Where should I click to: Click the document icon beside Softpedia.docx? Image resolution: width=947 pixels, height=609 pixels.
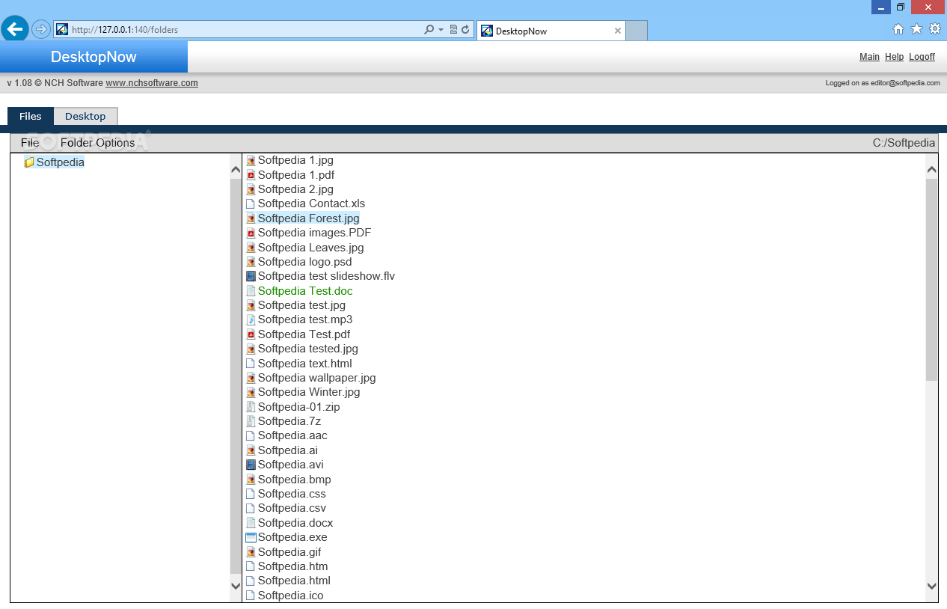click(x=251, y=523)
